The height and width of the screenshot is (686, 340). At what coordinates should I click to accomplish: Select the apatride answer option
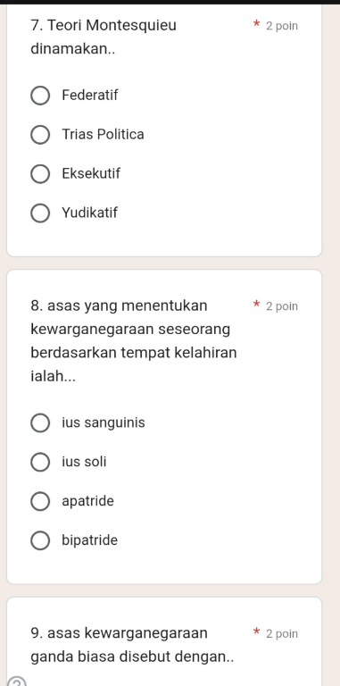(x=40, y=501)
